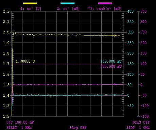Click the 150.000 mU readout
Screen dimensions: 156x130
[111, 61]
